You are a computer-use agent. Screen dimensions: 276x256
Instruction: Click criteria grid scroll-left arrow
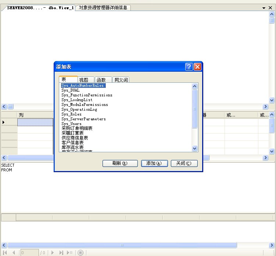point(4,157)
